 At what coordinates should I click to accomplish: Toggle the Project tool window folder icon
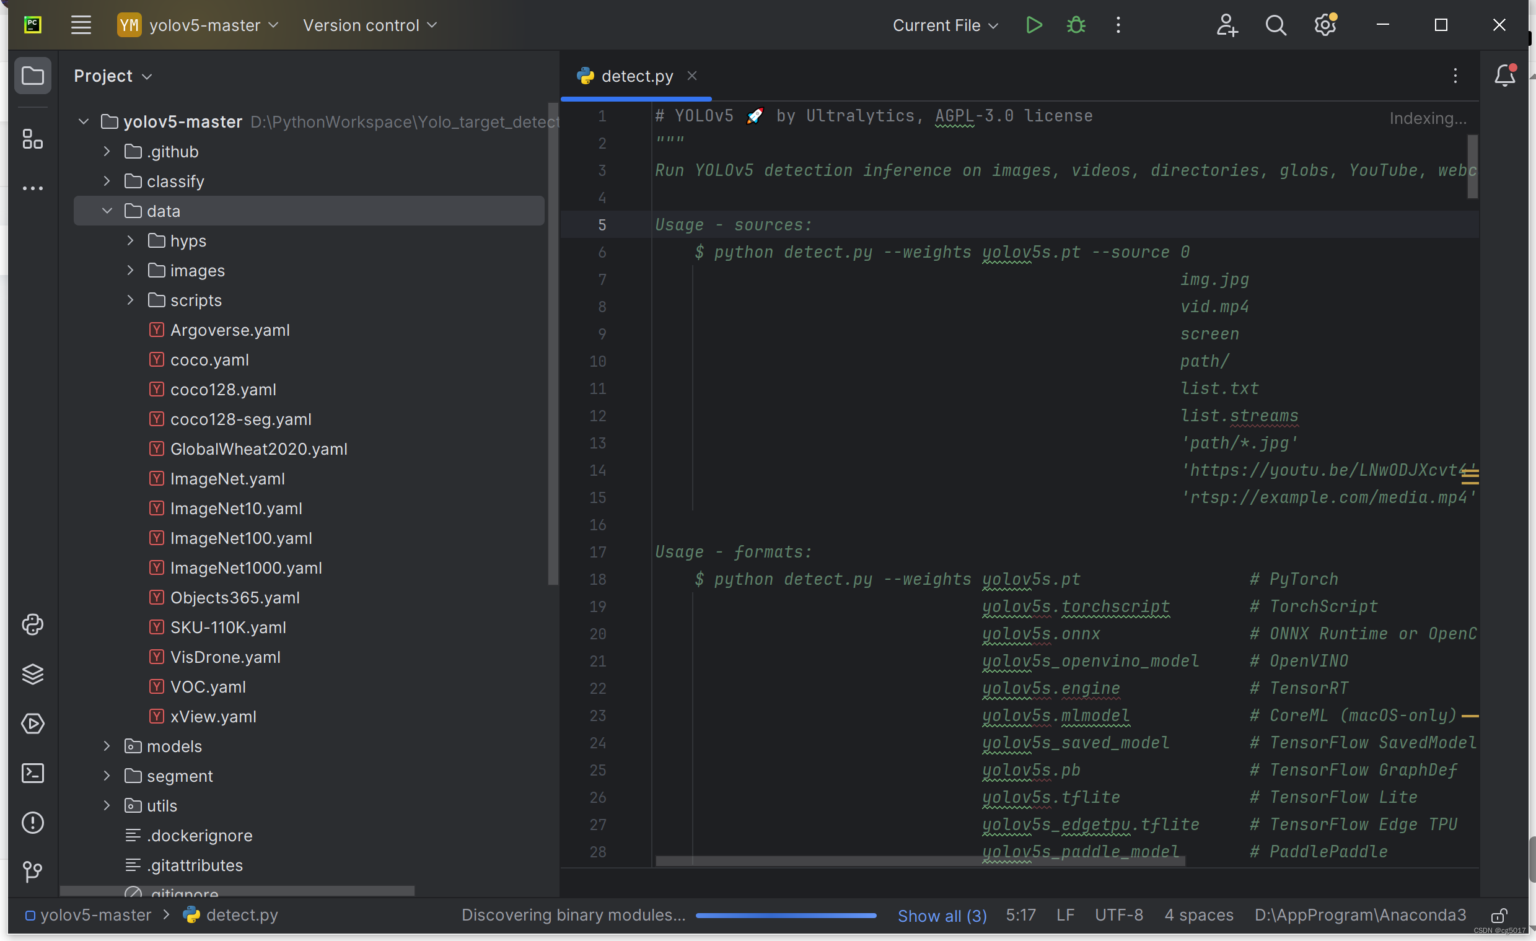tap(32, 76)
